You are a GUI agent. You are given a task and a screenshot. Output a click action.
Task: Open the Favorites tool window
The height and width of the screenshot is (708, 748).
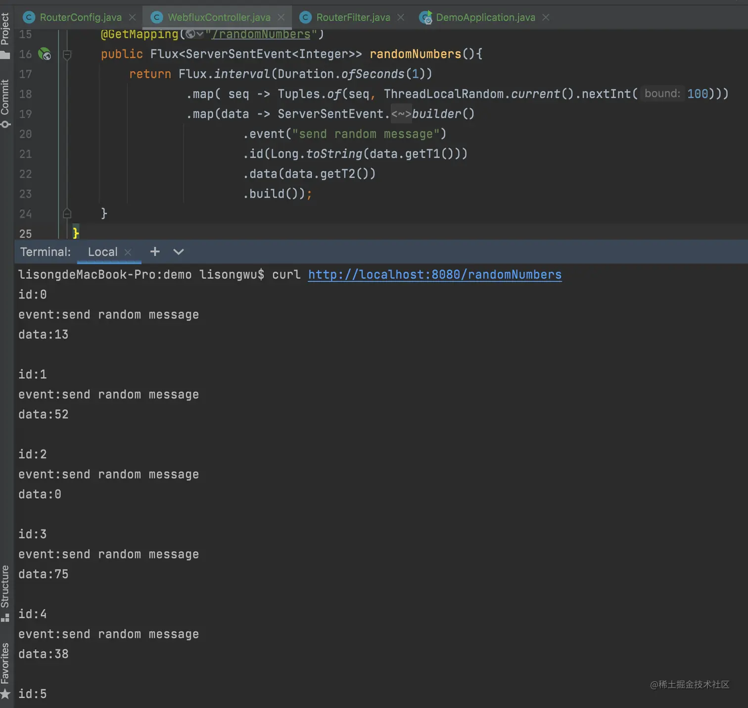coord(5,670)
